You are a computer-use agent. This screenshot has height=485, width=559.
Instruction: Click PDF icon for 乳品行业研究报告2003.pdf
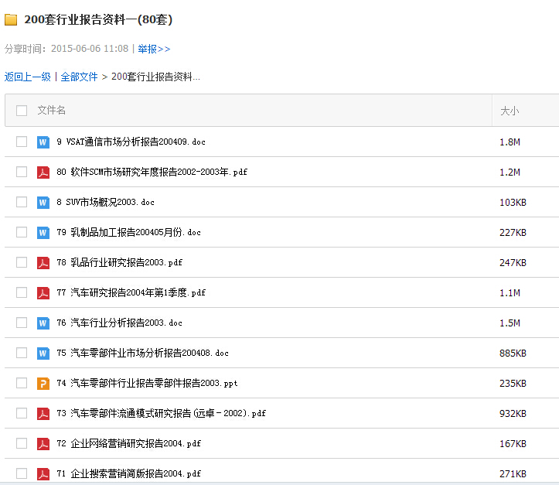click(x=43, y=262)
